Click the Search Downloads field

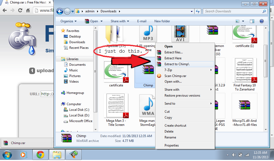tap(235, 11)
